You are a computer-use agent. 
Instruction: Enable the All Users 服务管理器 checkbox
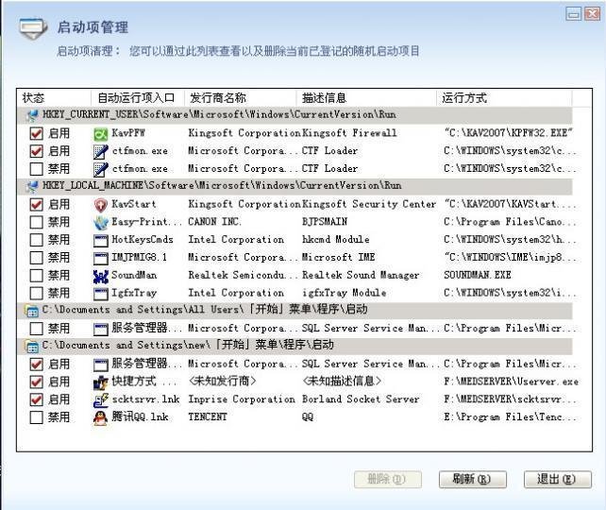tap(36, 329)
